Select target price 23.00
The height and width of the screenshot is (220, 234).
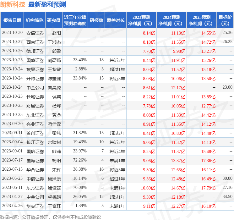[227, 87]
